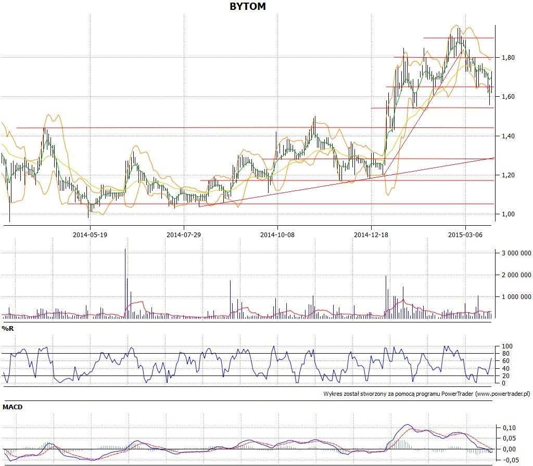Click the %R indicator heading

click(x=7, y=329)
